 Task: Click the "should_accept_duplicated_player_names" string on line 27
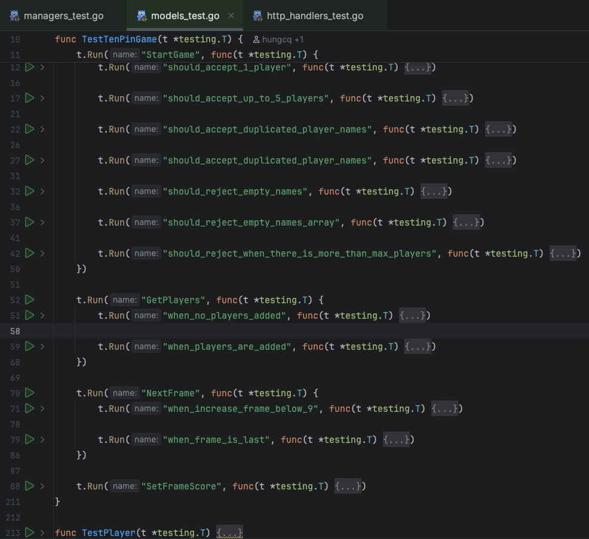coord(266,161)
